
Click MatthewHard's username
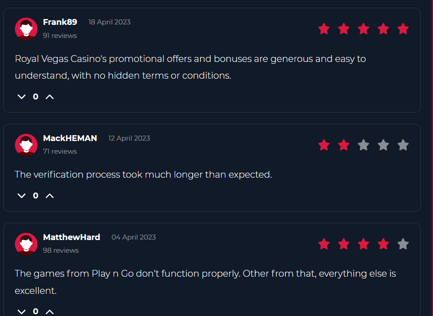[x=71, y=236]
